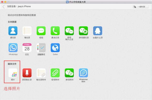
Task: Open the 日历 calendar icon
Action: pyautogui.click(x=27, y=47)
